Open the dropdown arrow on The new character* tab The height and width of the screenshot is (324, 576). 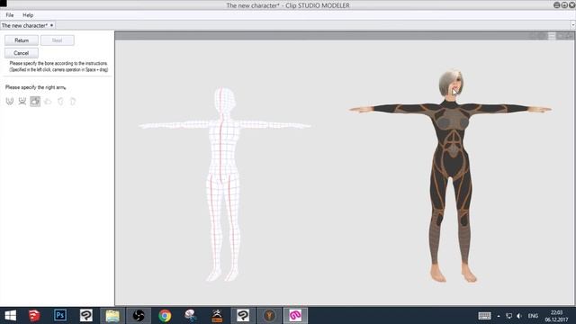coord(52,25)
